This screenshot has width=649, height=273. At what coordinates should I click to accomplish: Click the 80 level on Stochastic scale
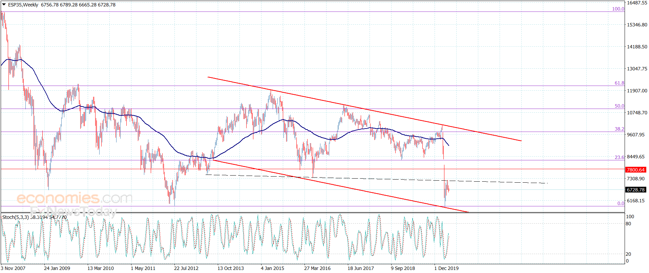[628, 224]
